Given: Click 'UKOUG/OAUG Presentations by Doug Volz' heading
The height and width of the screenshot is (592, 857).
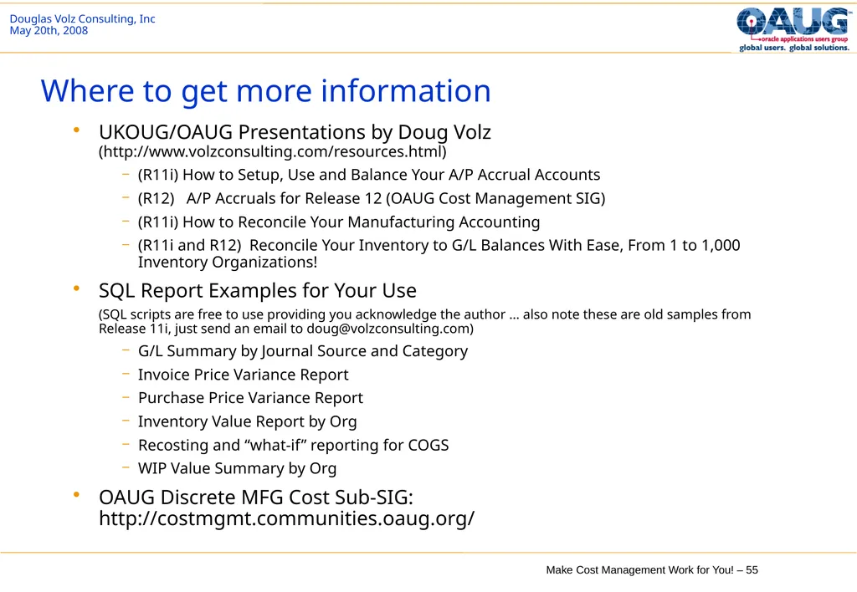Looking at the screenshot, I should click(x=295, y=131).
